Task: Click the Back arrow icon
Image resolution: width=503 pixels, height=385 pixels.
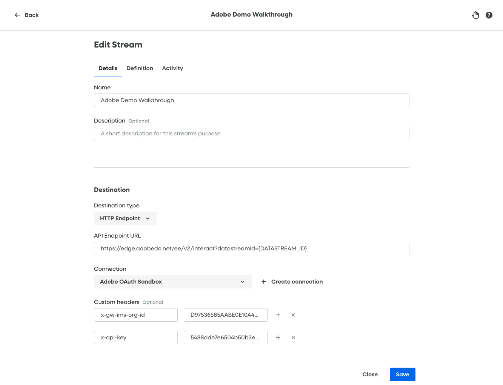Action: [x=17, y=15]
